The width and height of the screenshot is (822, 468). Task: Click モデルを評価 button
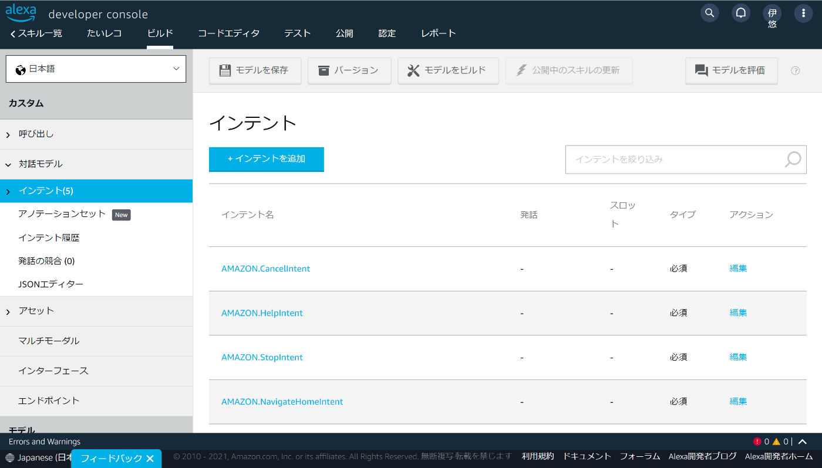pos(732,70)
